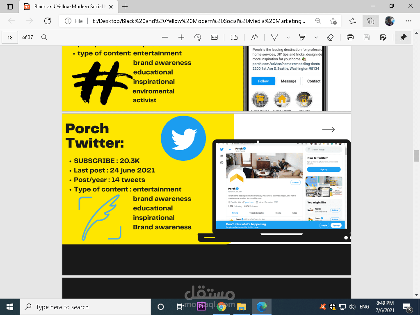Click the Follow button in the phone mockup
The width and height of the screenshot is (420, 315).
263,81
